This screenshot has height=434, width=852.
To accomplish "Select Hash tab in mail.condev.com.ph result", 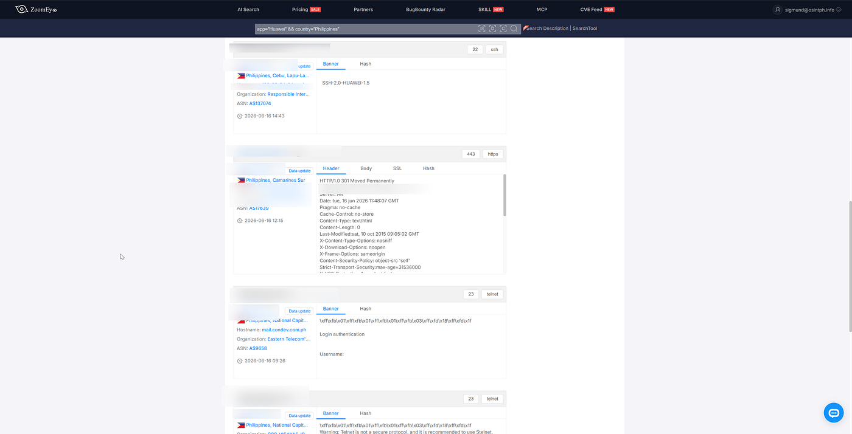I will coord(365,309).
